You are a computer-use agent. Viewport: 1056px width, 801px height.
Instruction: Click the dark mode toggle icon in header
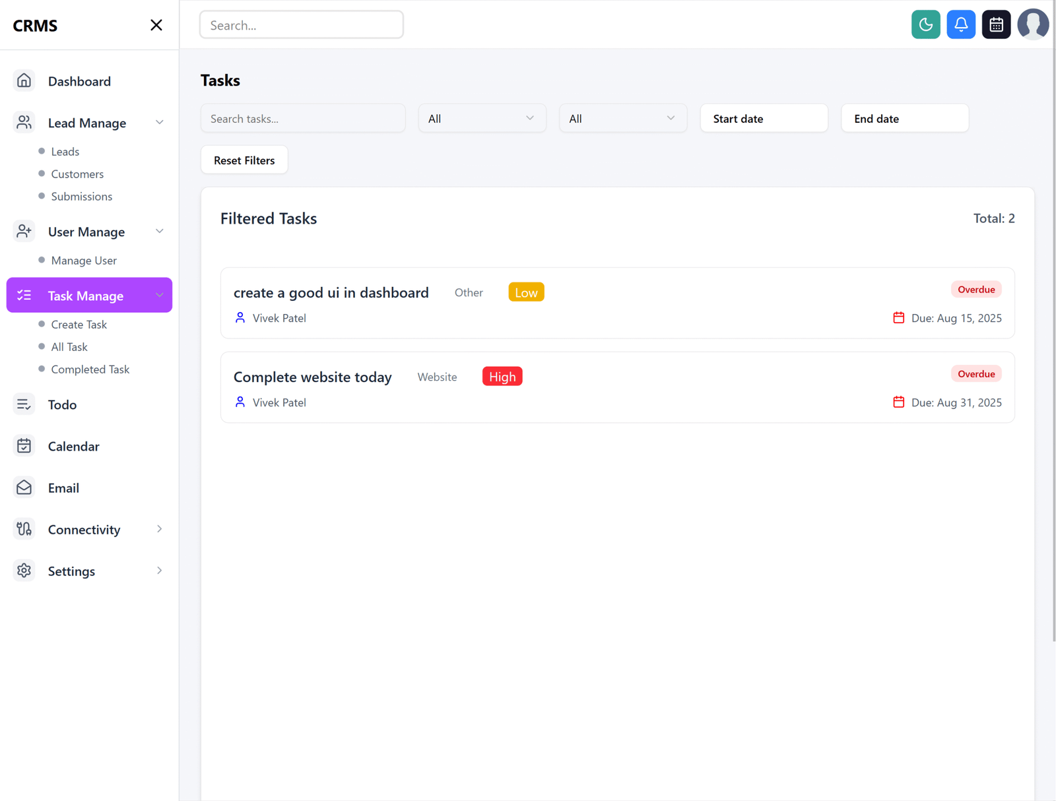click(925, 24)
